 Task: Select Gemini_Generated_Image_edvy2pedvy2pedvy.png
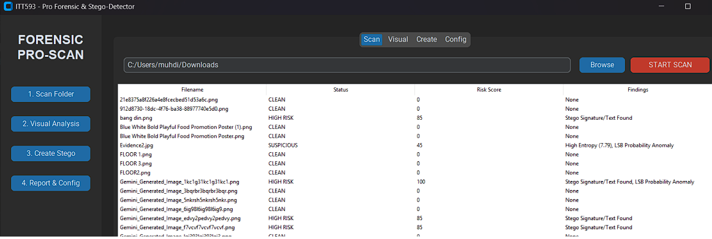[x=415, y=218]
